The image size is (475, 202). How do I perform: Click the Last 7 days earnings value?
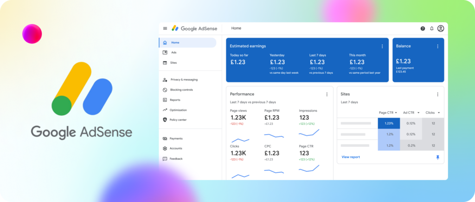click(317, 62)
